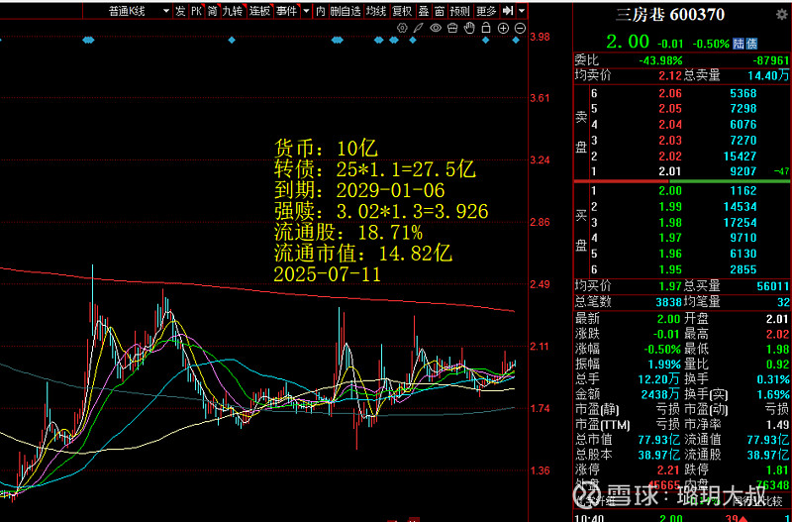Zoom out with the minus circle icon
This screenshot has width=792, height=522.
click(520, 29)
